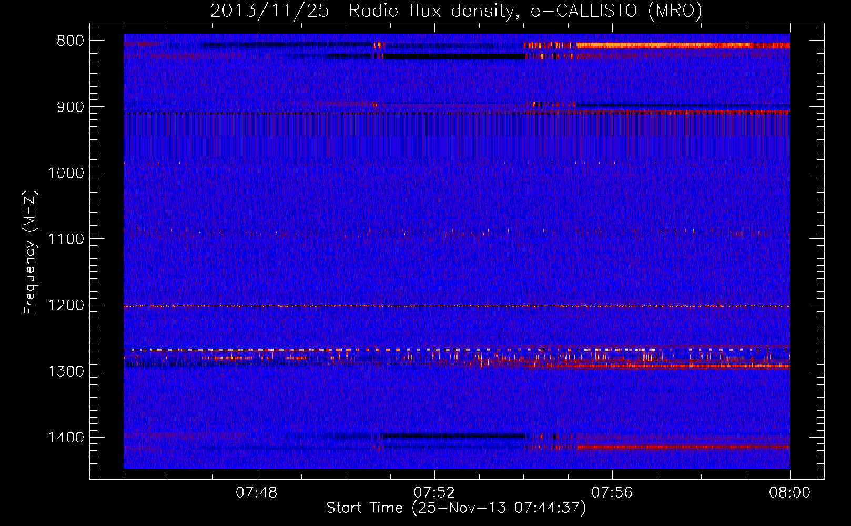This screenshot has height=526, width=851.
Task: Click the bright yellow emission band near 800 MHz
Action: 683,46
